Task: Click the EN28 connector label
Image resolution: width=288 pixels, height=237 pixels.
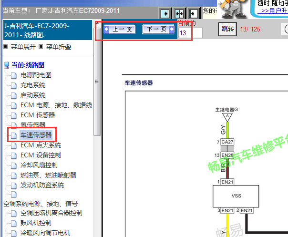Action: [227, 155]
